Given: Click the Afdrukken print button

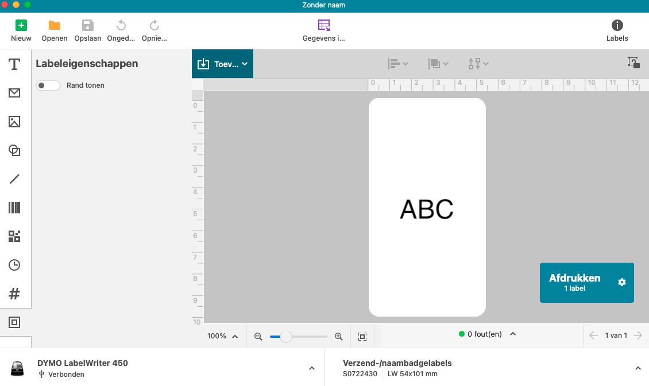Looking at the screenshot, I should (x=575, y=282).
